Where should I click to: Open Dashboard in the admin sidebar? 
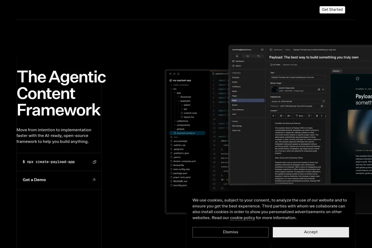(x=238, y=61)
